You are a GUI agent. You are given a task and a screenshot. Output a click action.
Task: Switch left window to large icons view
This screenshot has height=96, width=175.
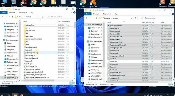(x=74, y=83)
